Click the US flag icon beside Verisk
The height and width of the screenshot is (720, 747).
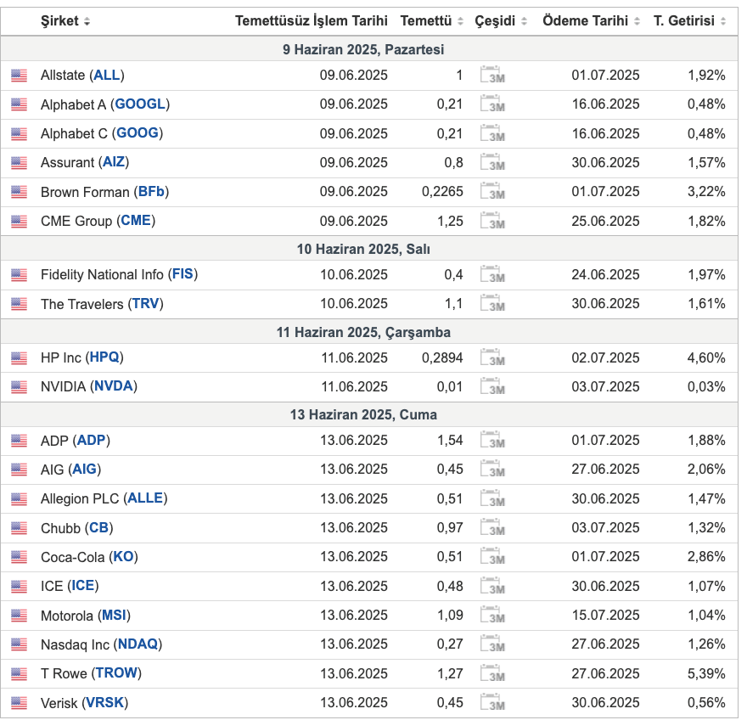tap(19, 703)
